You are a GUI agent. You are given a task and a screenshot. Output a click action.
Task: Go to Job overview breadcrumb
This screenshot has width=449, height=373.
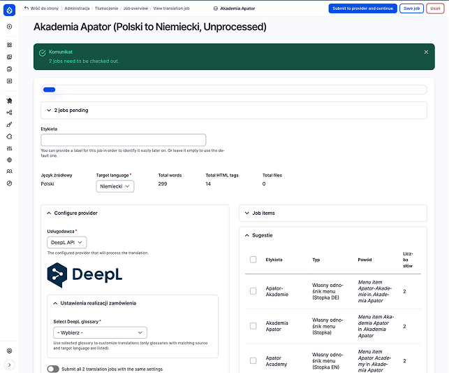[135, 8]
